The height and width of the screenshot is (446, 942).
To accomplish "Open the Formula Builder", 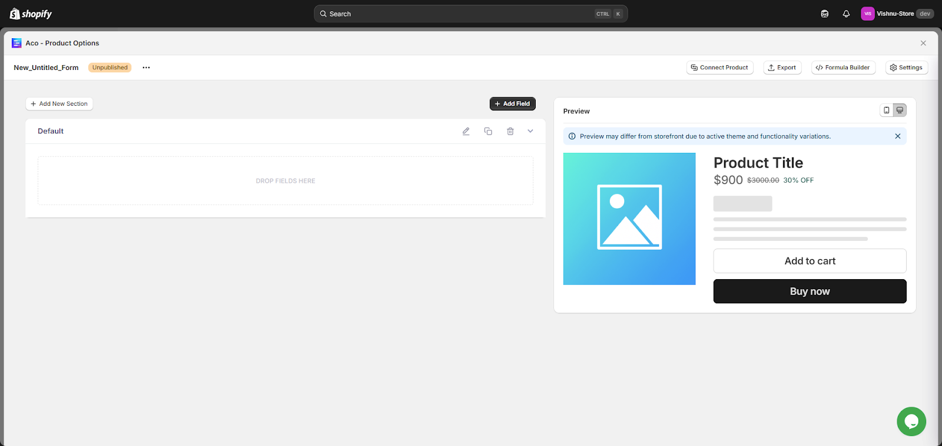I will (x=843, y=68).
